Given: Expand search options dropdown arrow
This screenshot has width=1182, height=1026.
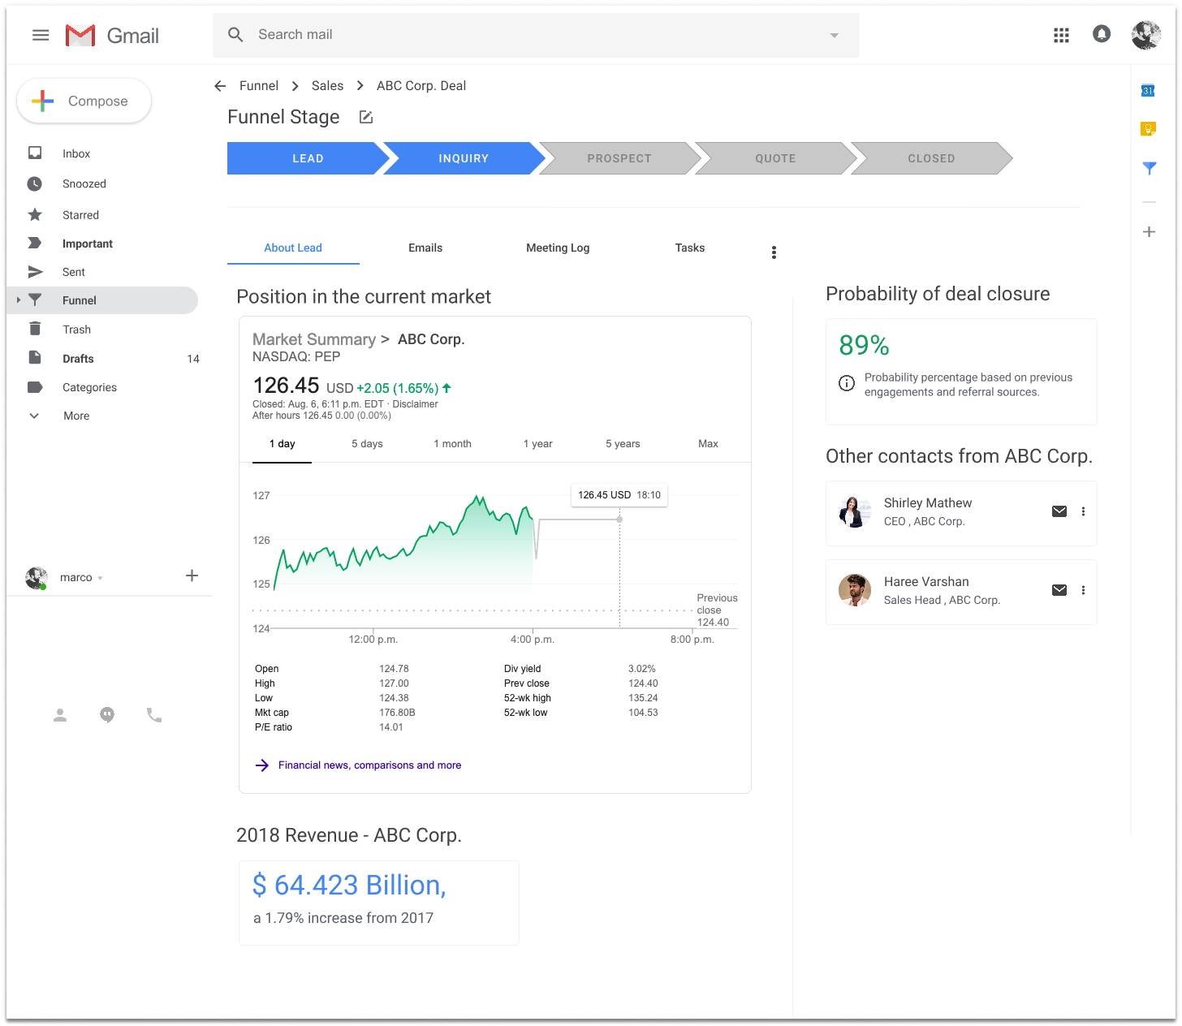Looking at the screenshot, I should pos(834,35).
